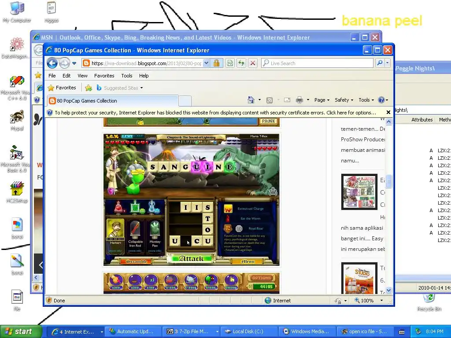Open the Safety dropdown menu
This screenshot has height=338, width=451.
(x=344, y=100)
